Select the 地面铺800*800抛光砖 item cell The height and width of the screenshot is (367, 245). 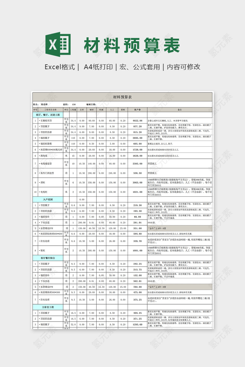[x=50, y=150]
